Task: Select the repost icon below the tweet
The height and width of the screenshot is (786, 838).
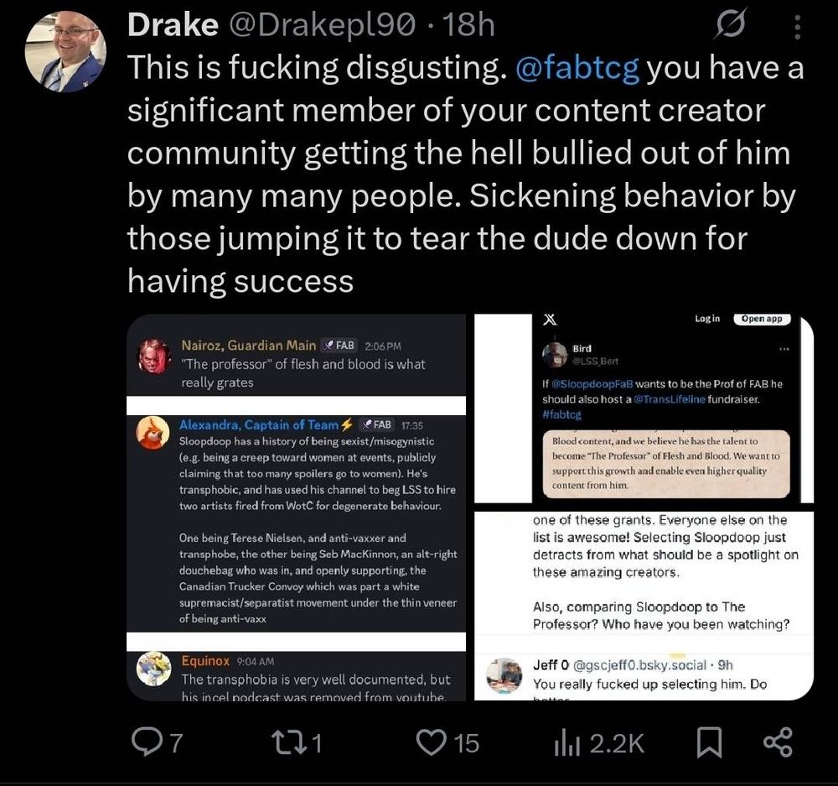Action: [x=291, y=741]
